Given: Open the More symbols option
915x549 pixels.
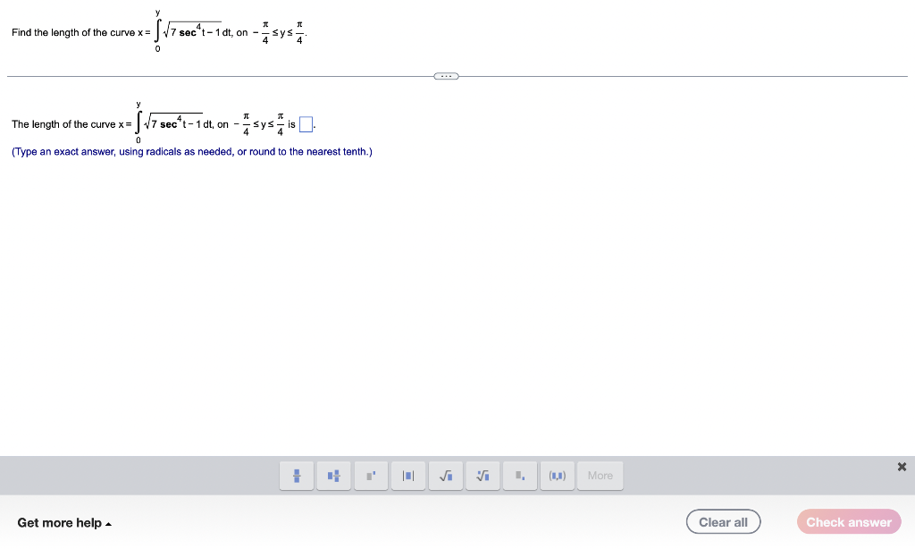Looking at the screenshot, I should (x=600, y=475).
